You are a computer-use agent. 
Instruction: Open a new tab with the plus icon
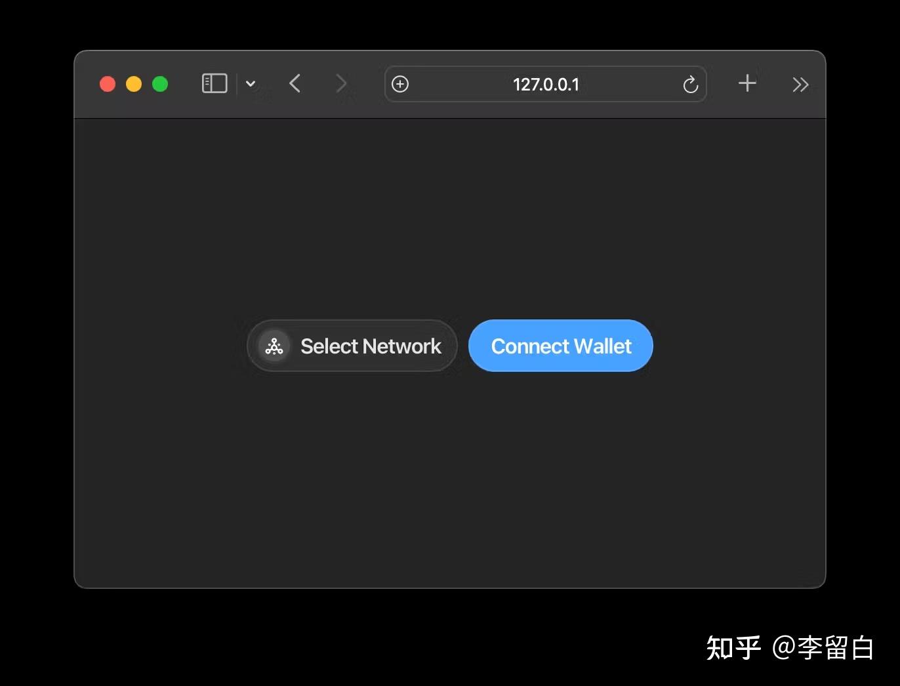pos(747,83)
